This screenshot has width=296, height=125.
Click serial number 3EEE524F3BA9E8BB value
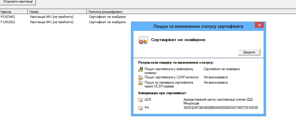[221, 108]
